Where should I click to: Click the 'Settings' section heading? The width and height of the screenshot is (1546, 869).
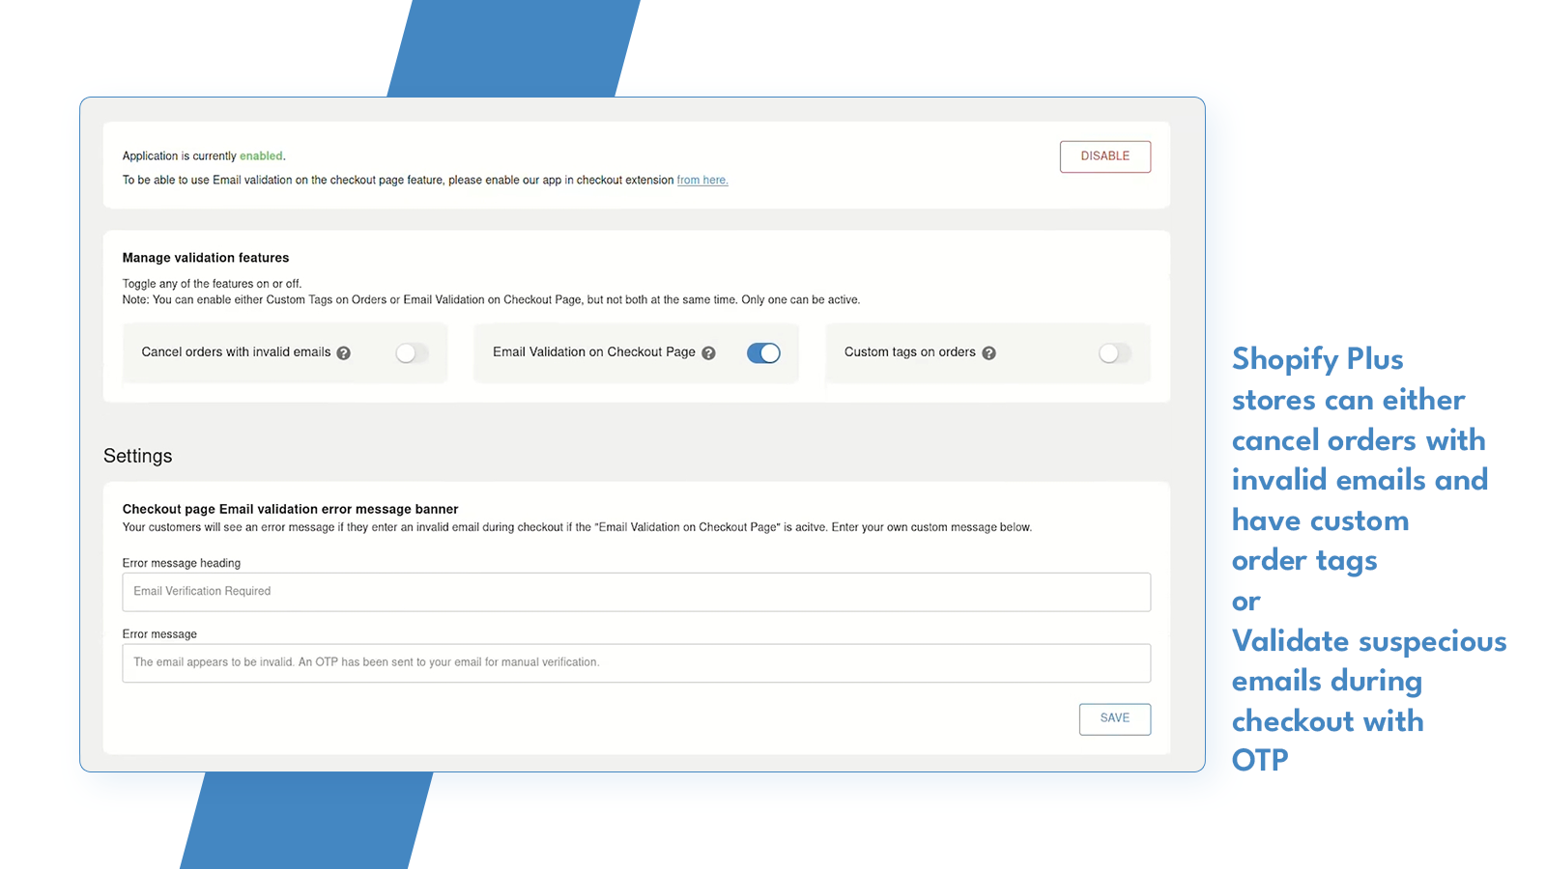[x=138, y=456]
